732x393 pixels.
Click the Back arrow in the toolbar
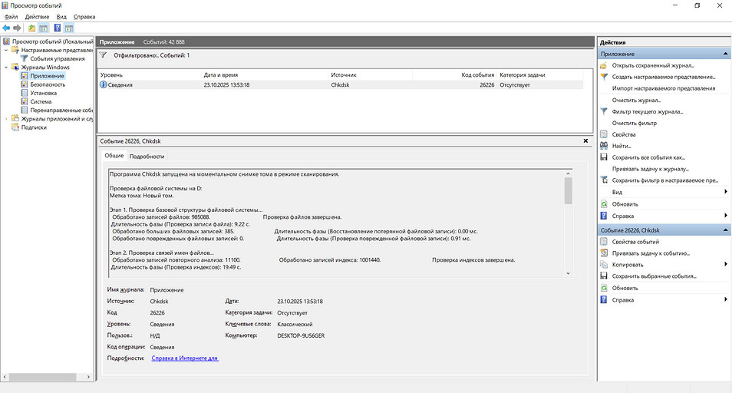point(7,28)
